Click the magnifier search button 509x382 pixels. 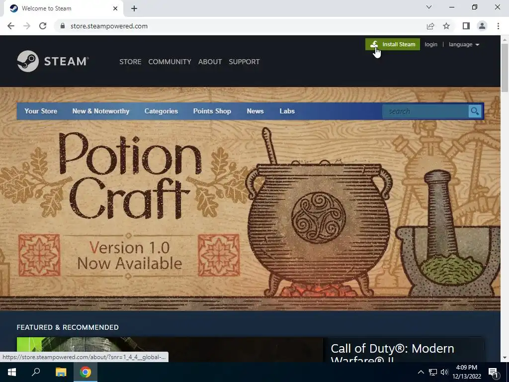click(475, 111)
